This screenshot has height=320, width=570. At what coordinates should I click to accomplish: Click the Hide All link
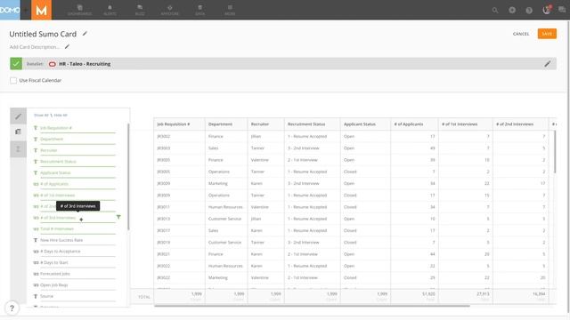(x=61, y=115)
